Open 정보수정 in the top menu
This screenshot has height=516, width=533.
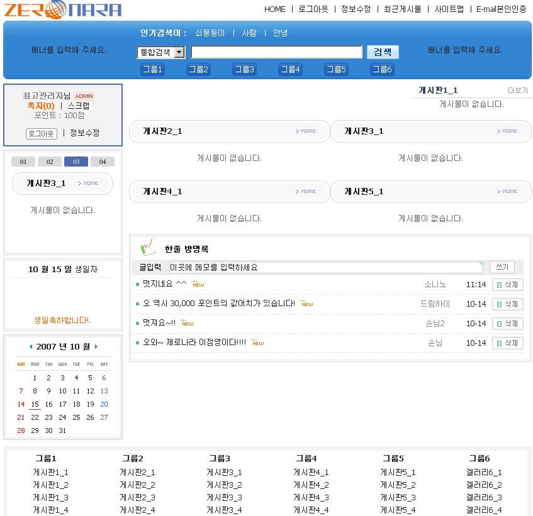pos(356,9)
